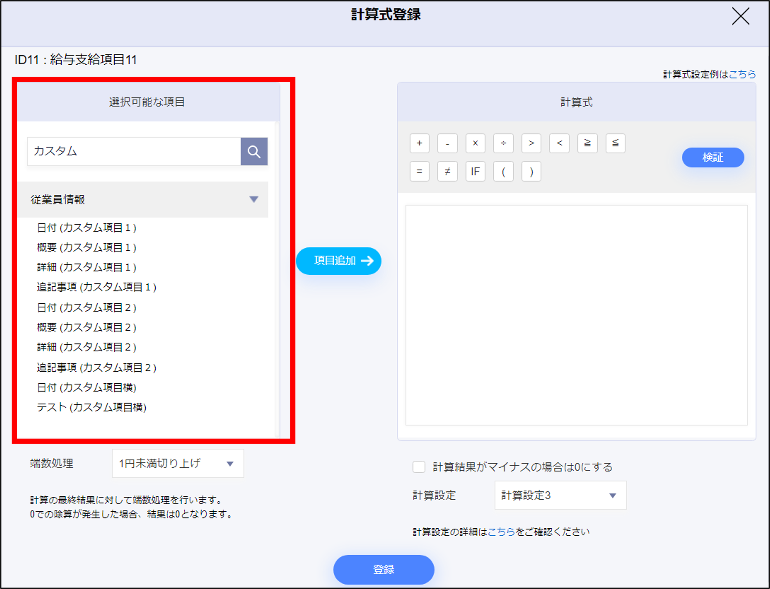Insert the multiplication operator
770x589 pixels.
pos(475,143)
